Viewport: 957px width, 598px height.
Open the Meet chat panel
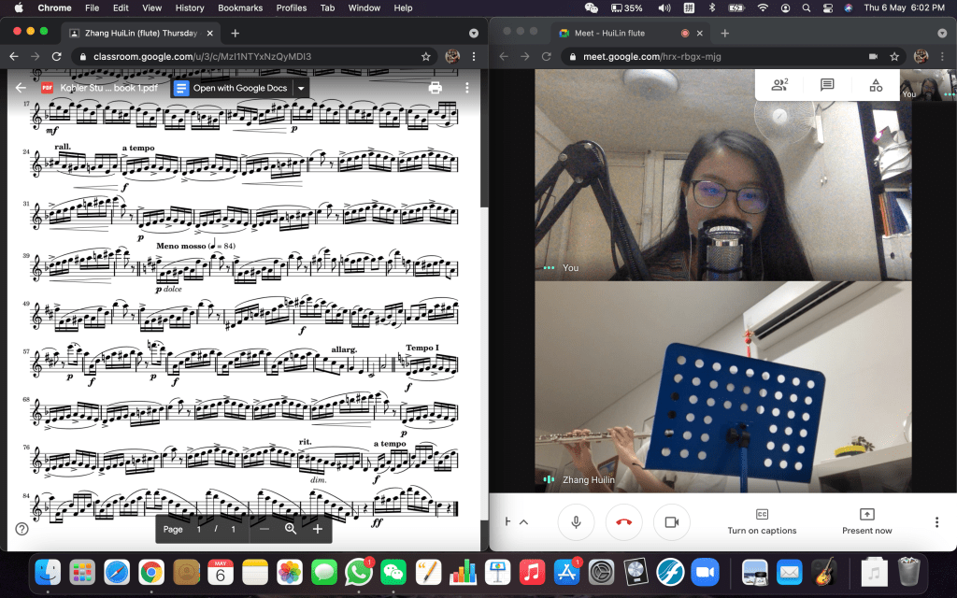point(827,85)
